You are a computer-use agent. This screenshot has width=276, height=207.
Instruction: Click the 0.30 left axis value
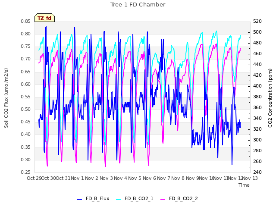(x=26, y=160)
